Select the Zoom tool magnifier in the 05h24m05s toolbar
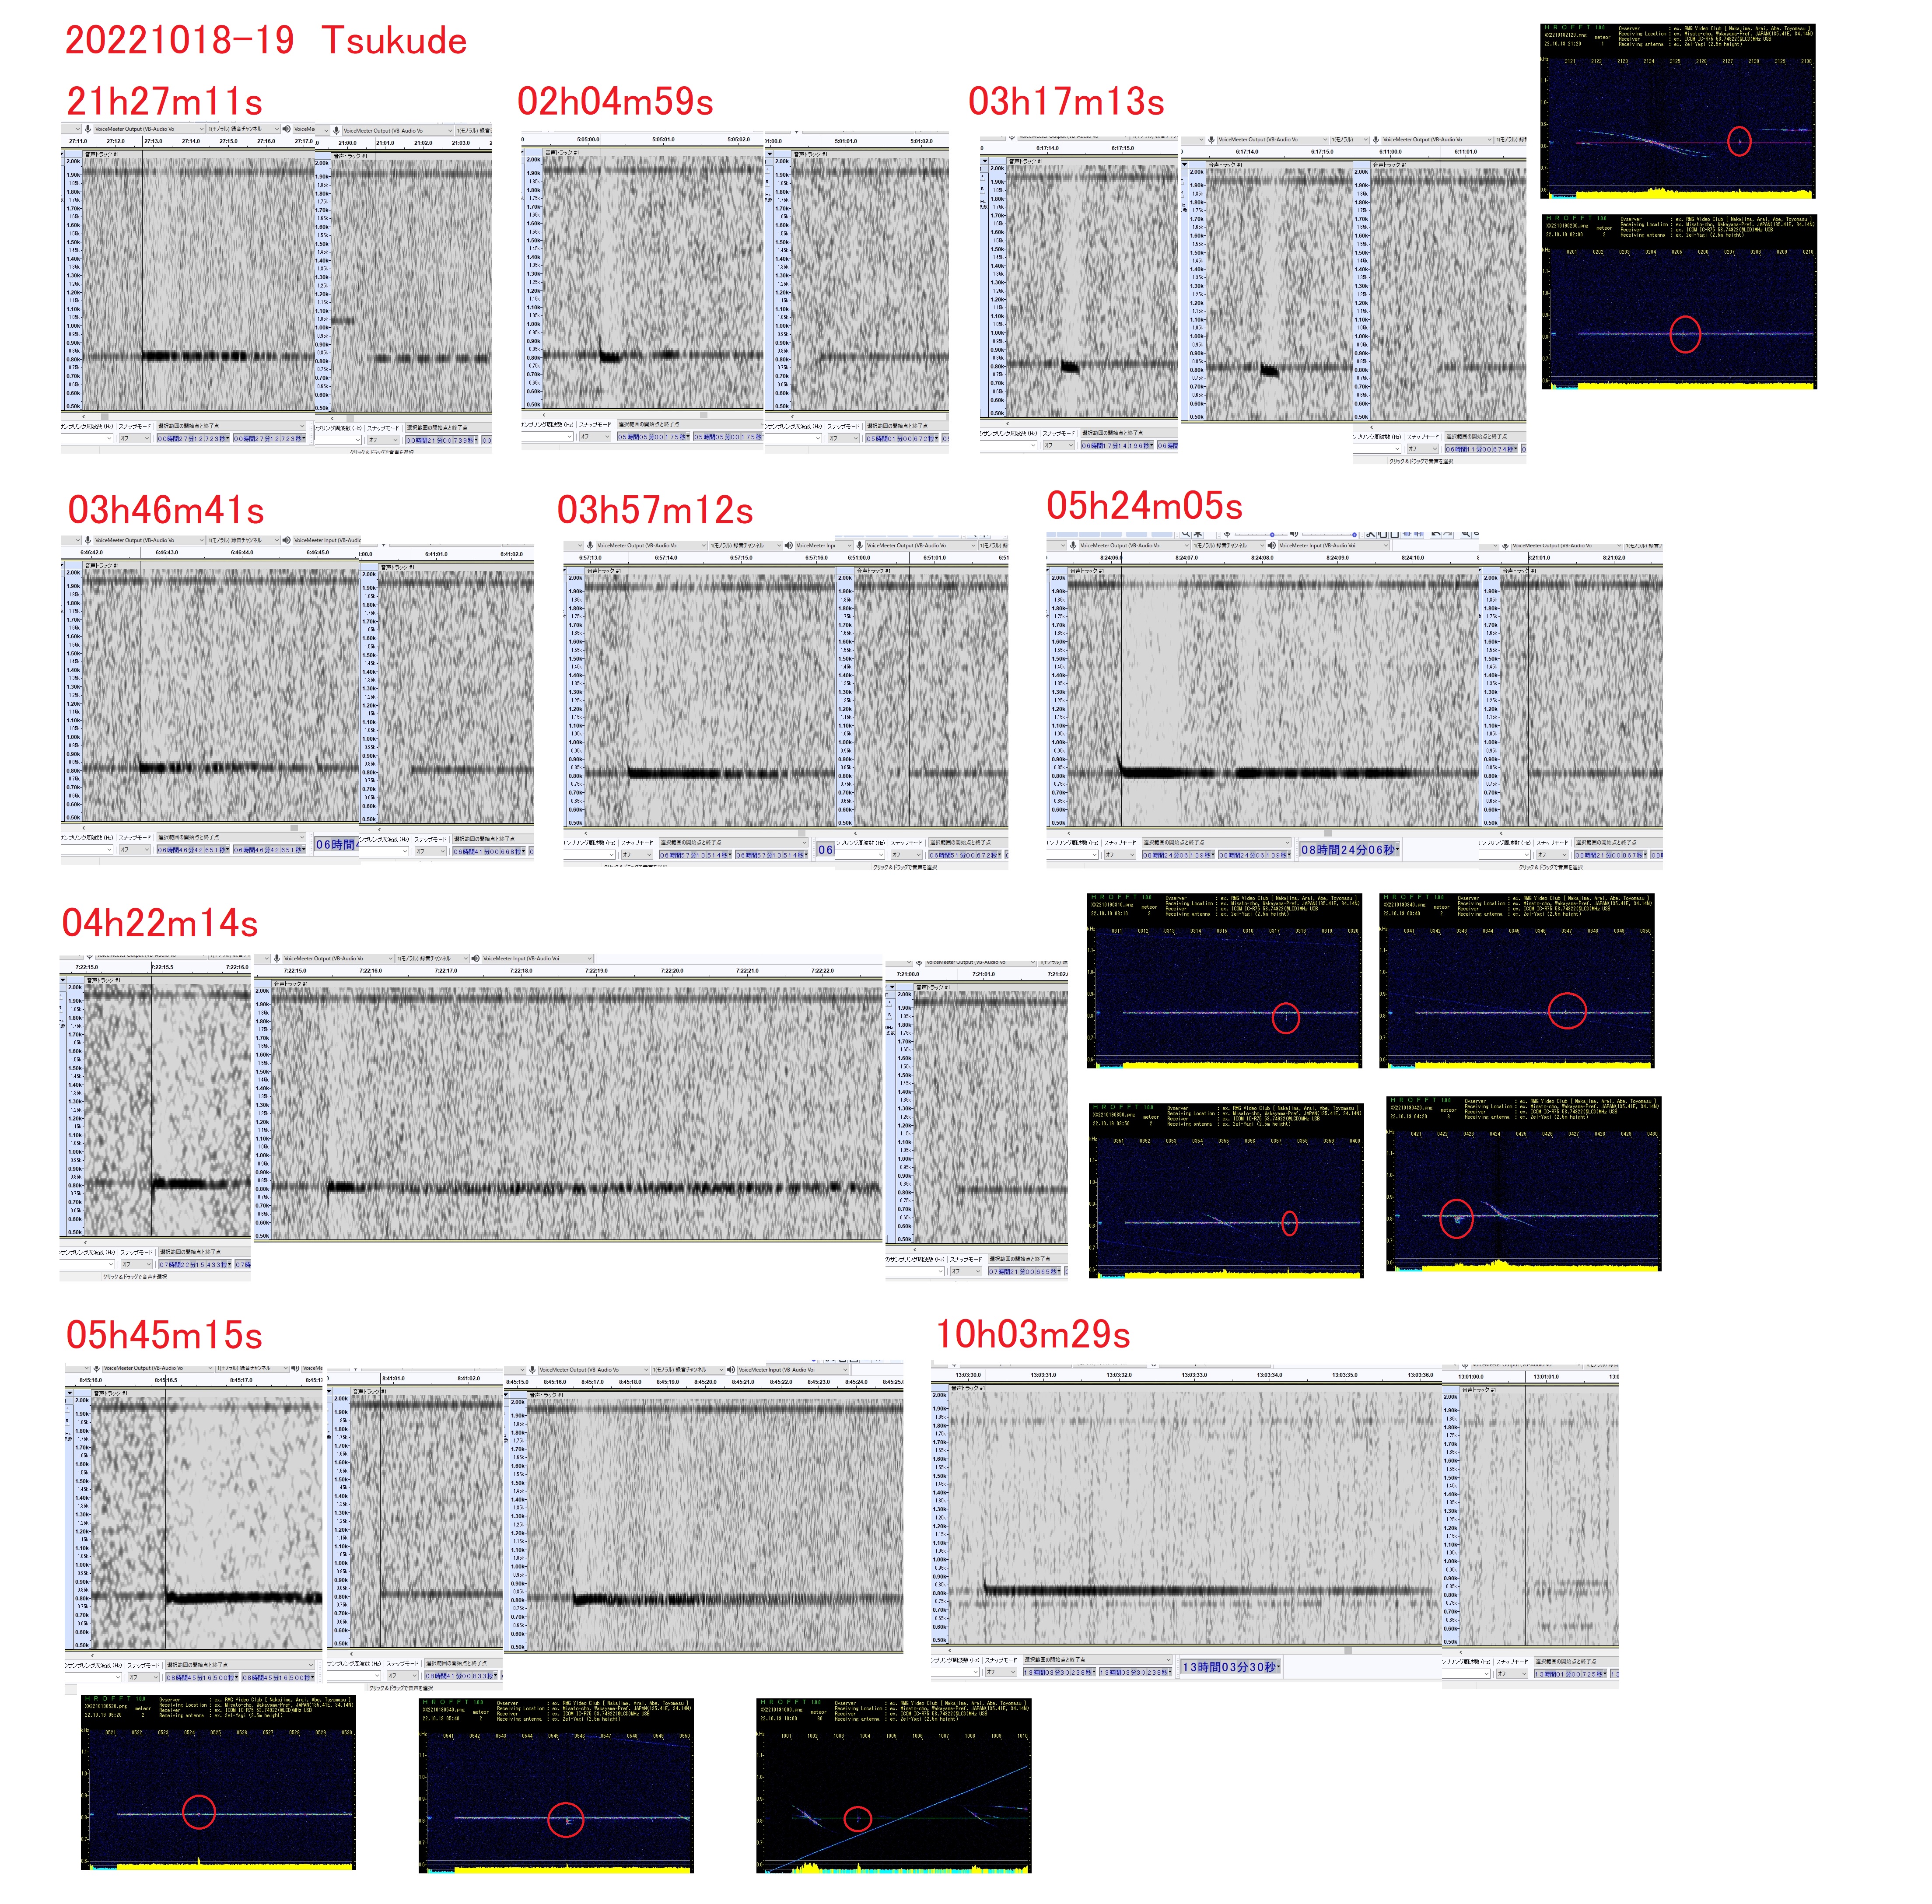 pyautogui.click(x=1186, y=534)
